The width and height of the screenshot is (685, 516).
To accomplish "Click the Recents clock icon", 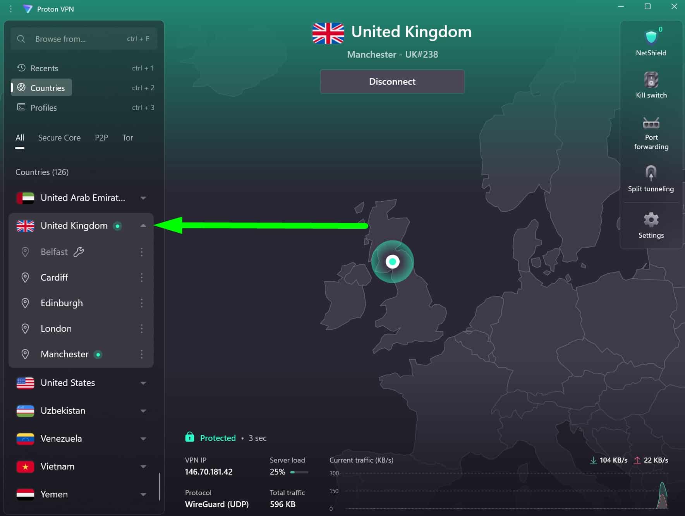I will (21, 68).
